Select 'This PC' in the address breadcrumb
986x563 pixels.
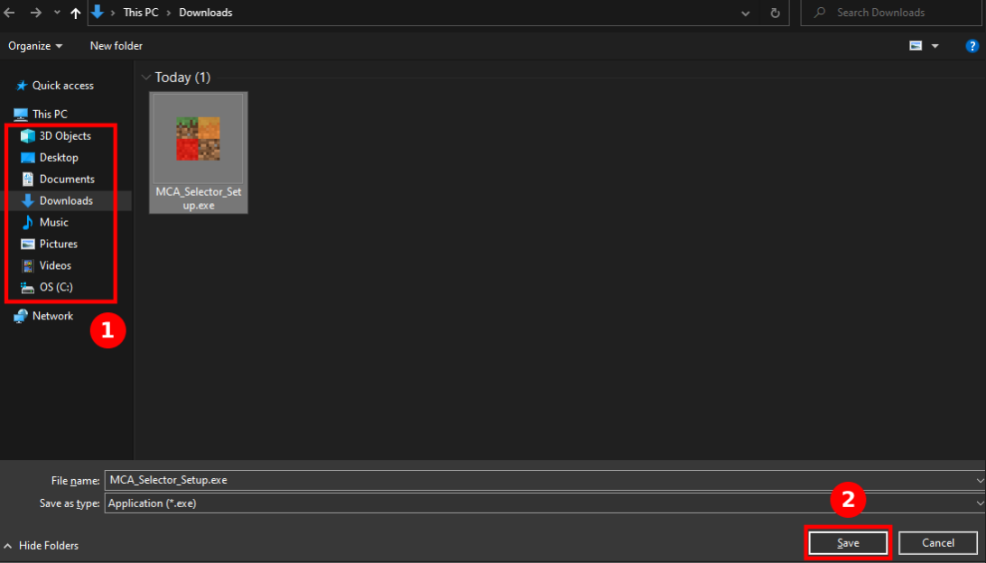(141, 13)
